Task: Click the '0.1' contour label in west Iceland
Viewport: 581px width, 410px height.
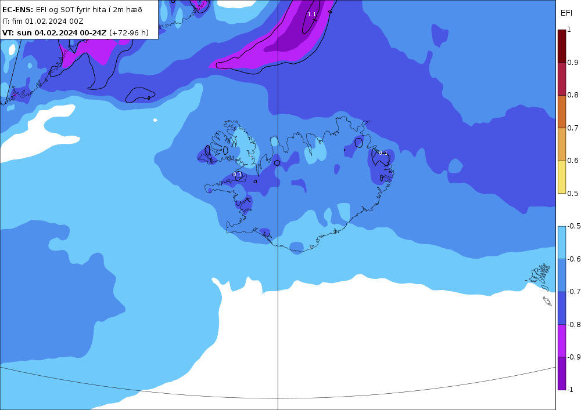Action: 237,174
